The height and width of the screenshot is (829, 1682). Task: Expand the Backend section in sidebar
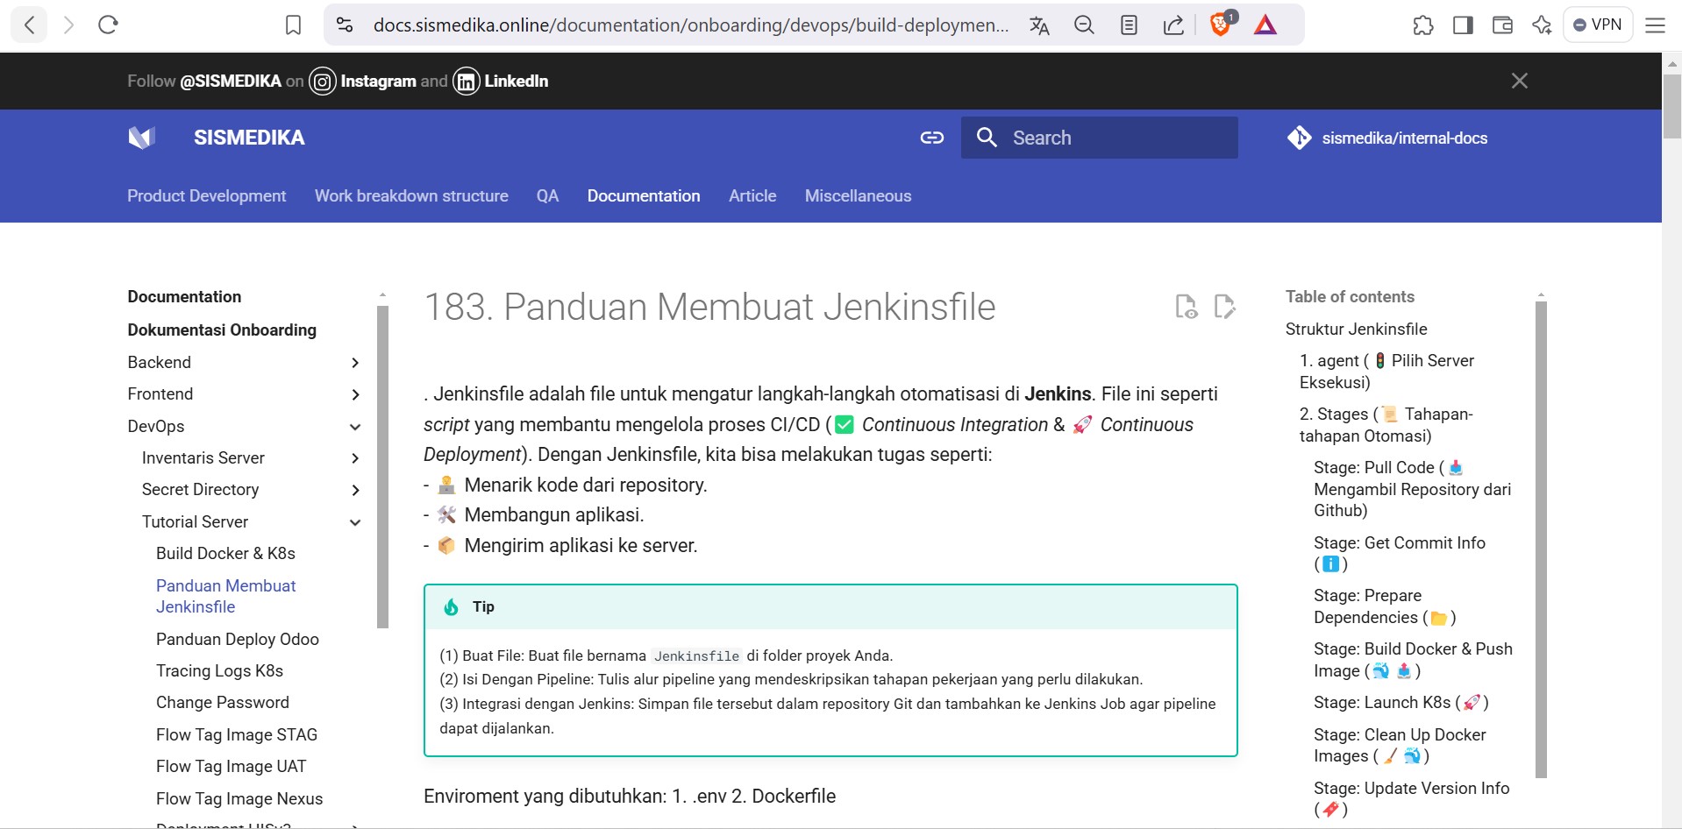pyautogui.click(x=355, y=363)
